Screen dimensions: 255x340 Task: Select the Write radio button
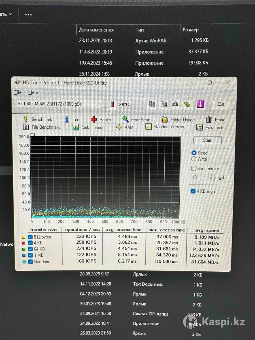pyautogui.click(x=194, y=159)
